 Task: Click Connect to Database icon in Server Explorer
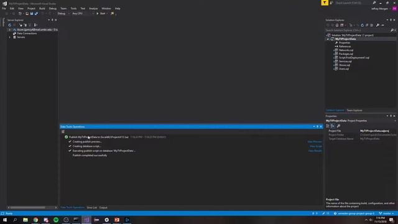tap(21, 25)
